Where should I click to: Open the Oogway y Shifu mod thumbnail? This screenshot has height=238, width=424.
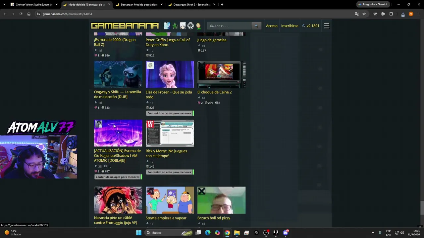point(118,74)
